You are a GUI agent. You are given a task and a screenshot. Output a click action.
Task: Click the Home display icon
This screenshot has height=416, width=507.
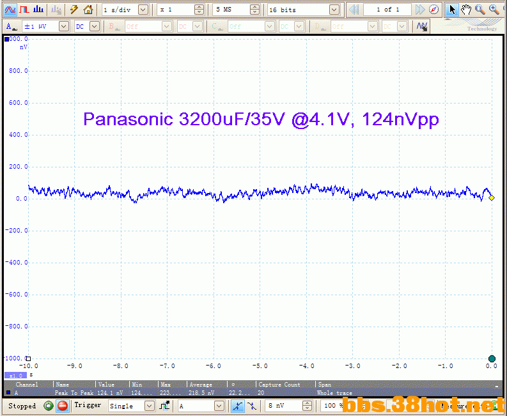click(x=88, y=10)
